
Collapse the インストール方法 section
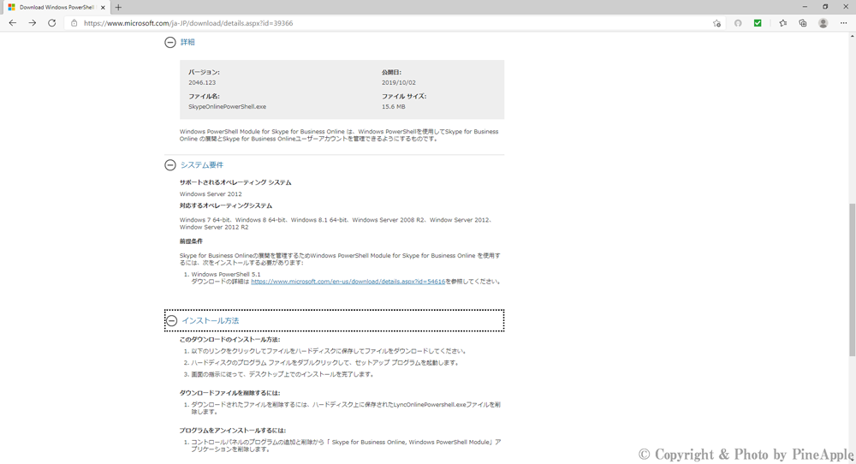point(171,321)
